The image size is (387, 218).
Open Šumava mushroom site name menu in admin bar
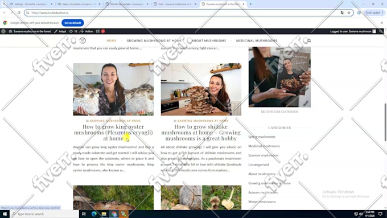(x=30, y=31)
